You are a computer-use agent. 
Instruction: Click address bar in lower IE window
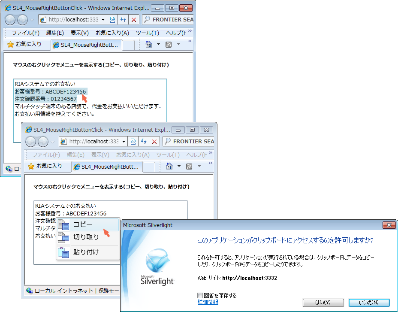pos(93,142)
